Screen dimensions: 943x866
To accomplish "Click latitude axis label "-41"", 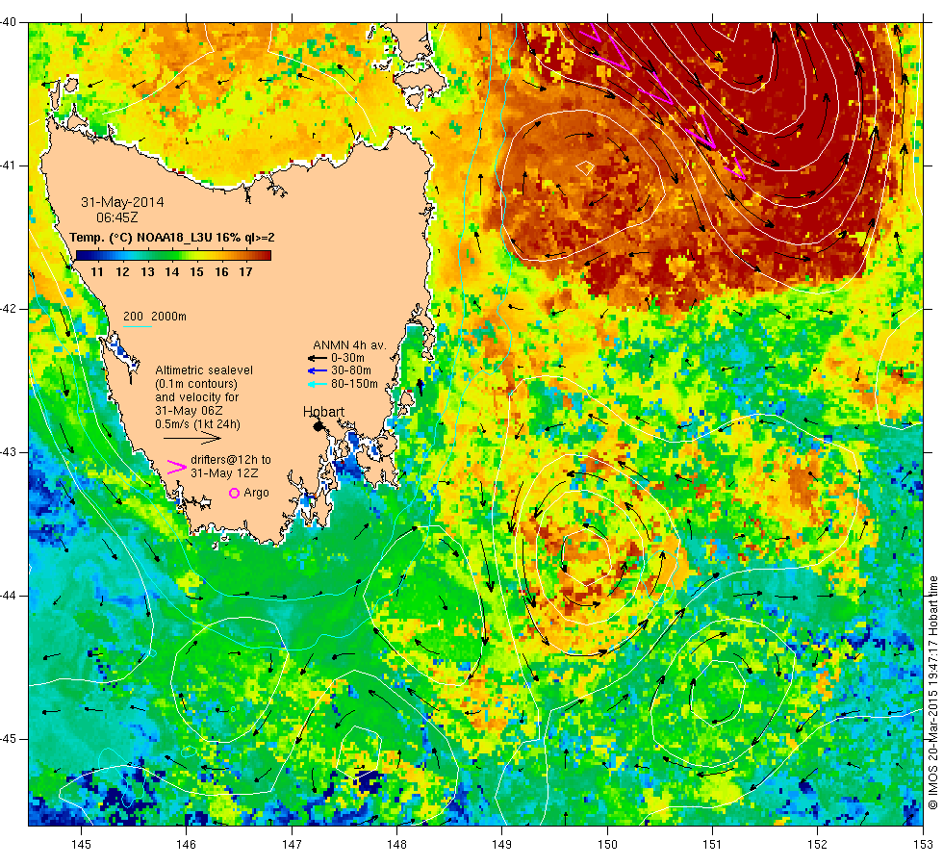I will [8, 166].
